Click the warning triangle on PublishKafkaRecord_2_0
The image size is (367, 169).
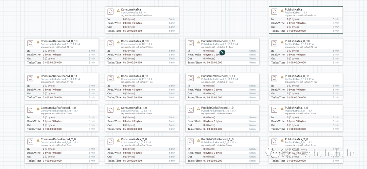click(x=198, y=140)
